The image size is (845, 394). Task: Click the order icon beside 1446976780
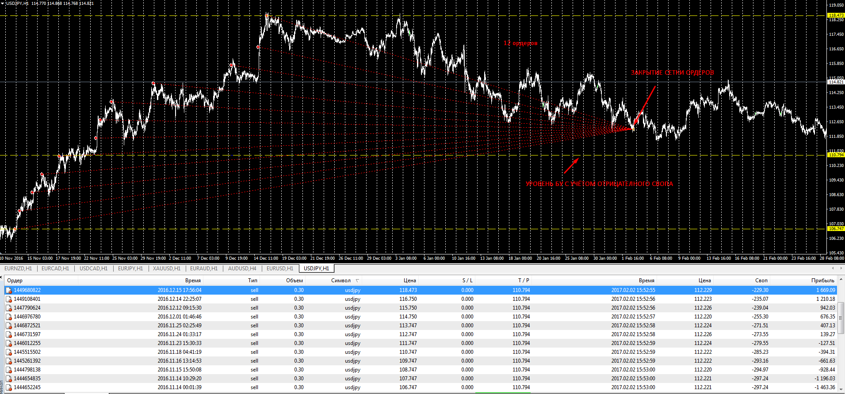(x=9, y=317)
